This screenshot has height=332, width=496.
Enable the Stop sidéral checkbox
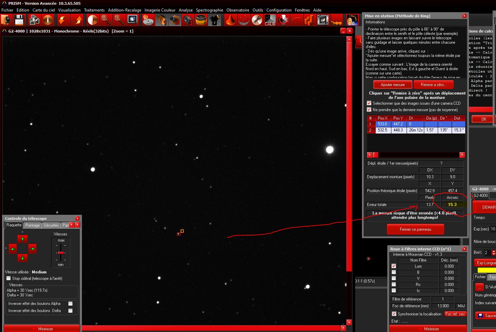tap(9, 278)
